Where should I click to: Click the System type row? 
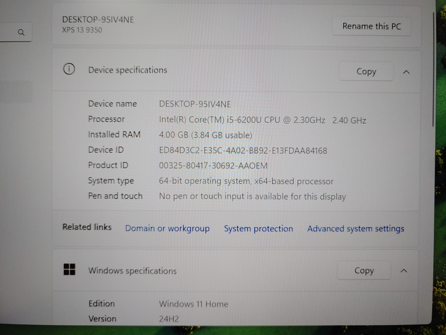coord(246,181)
